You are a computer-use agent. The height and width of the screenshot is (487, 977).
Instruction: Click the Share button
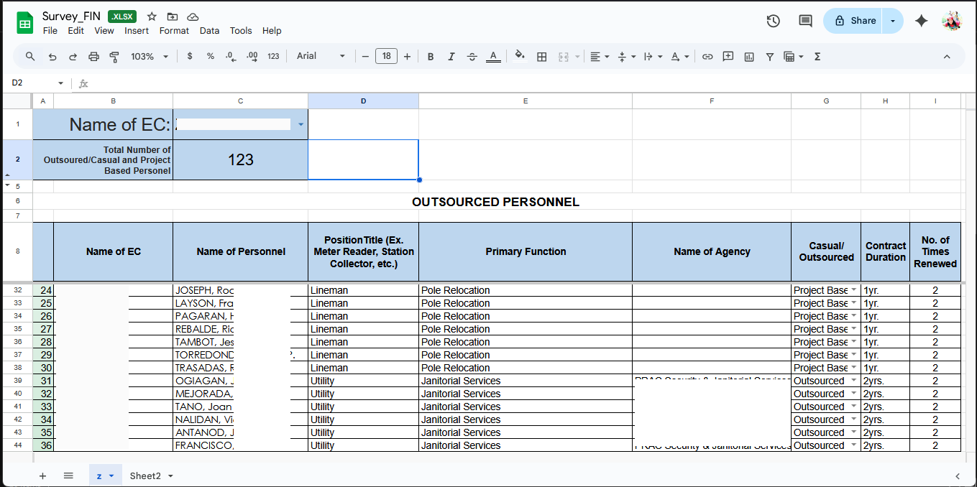(x=854, y=21)
